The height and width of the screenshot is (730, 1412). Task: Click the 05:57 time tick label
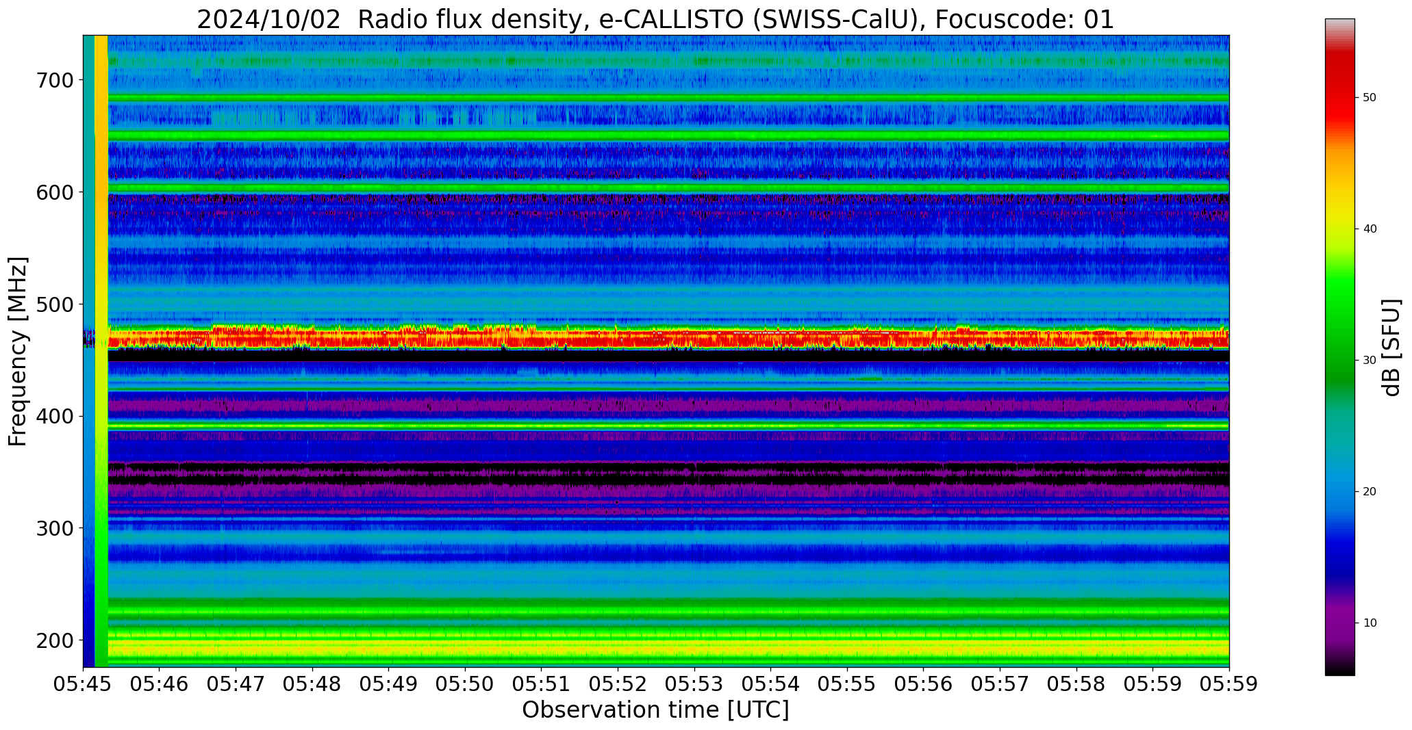click(x=1000, y=684)
